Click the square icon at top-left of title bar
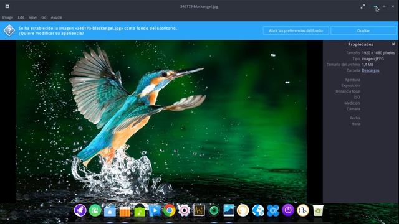The width and height of the screenshot is (399, 224). [x=7, y=6]
